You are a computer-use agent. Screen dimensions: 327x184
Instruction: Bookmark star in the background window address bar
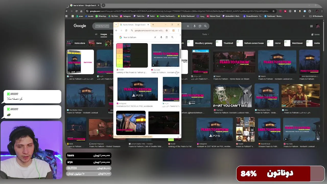tap(273, 11)
